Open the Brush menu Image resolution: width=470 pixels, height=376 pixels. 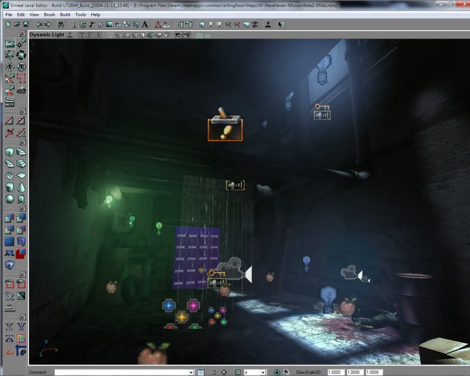[49, 15]
